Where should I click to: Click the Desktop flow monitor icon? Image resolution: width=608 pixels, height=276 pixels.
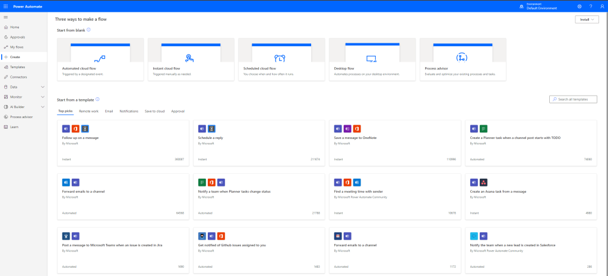pos(371,59)
